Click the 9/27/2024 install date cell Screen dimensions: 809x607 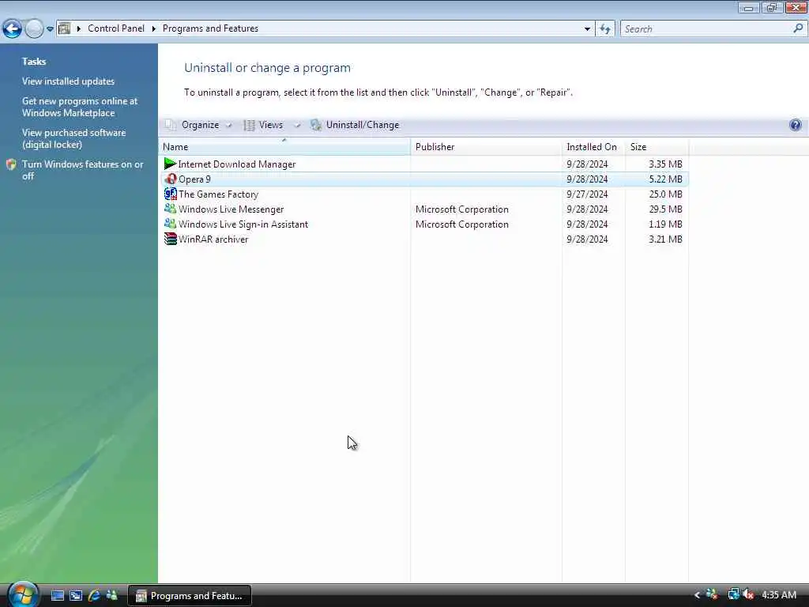pos(587,194)
